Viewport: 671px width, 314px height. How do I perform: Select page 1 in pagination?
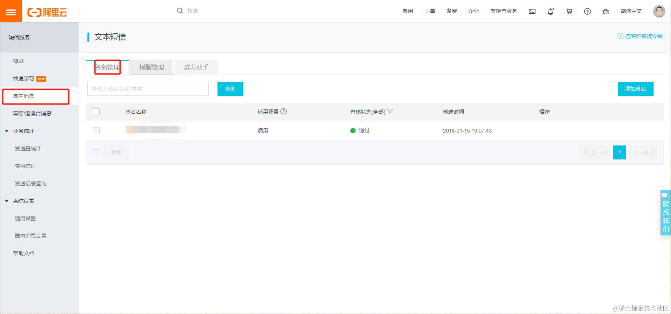tap(620, 152)
